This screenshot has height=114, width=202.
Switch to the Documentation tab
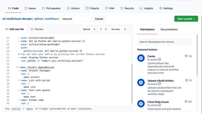[x=169, y=29]
